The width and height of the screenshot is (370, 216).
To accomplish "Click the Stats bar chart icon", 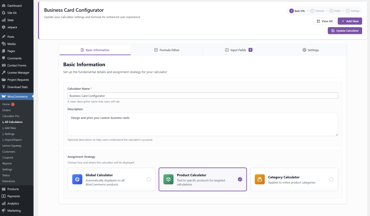I will click(x=3, y=20).
